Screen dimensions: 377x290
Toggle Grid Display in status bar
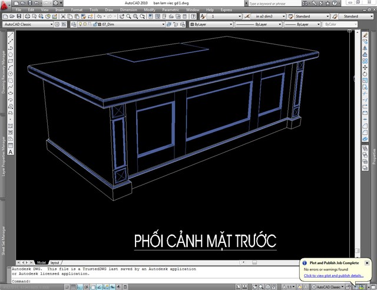(x=73, y=287)
